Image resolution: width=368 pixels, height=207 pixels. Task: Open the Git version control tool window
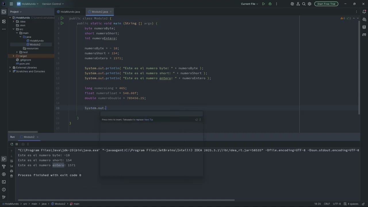click(x=4, y=197)
